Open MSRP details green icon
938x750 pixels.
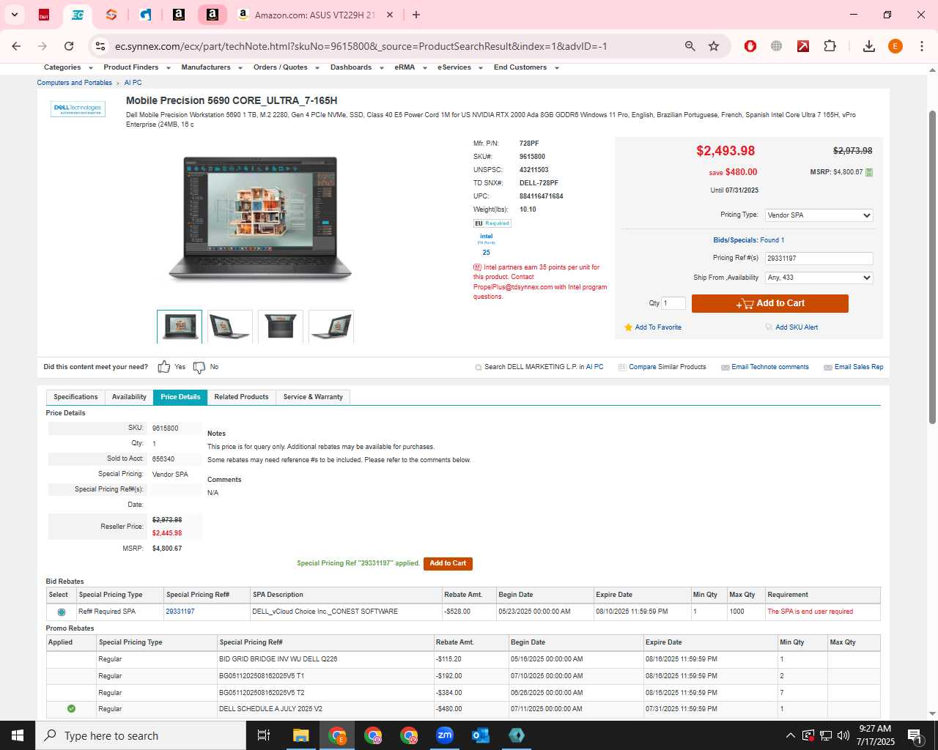click(869, 173)
